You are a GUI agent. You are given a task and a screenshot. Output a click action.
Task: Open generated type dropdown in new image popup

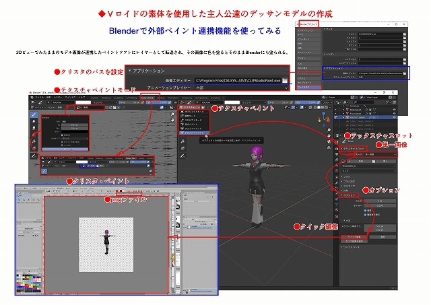(x=75, y=139)
